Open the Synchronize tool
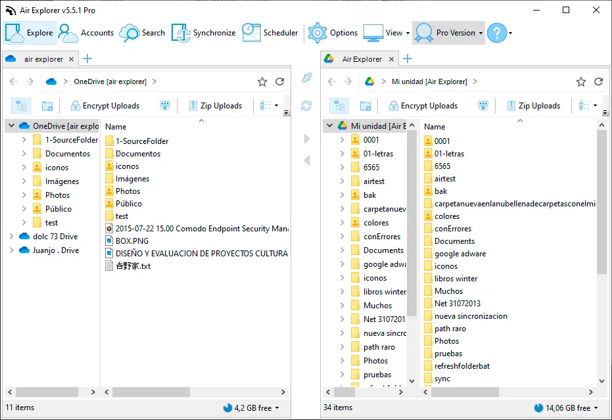The image size is (612, 420). (203, 33)
